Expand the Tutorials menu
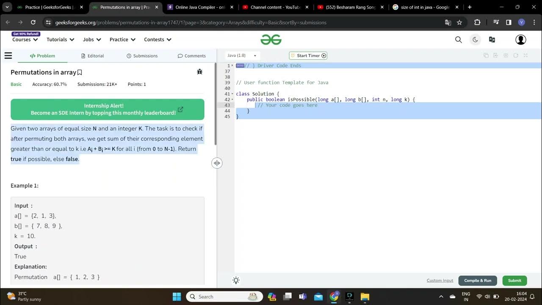The width and height of the screenshot is (542, 305). pos(61,39)
